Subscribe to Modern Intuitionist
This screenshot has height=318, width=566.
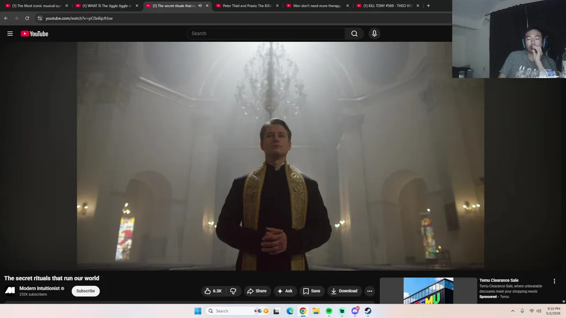85,291
